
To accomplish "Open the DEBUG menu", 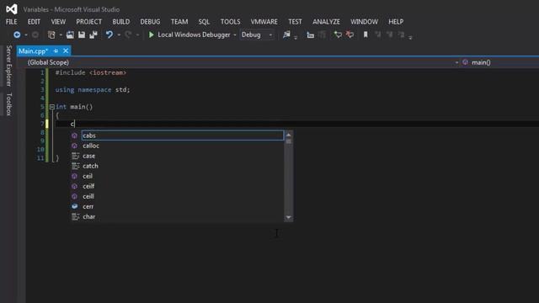I will pos(150,22).
